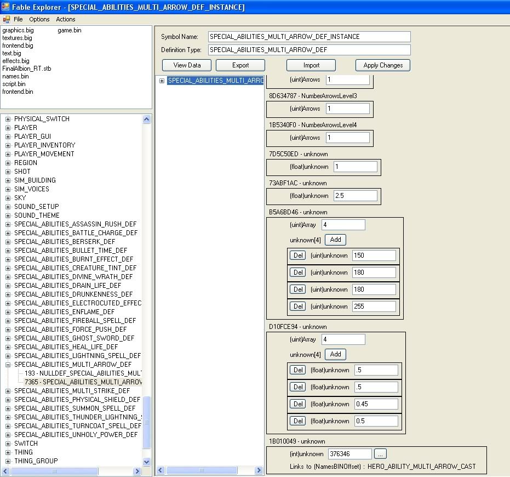Viewport: 510px width, 477px height.
Task: Click the Fable Explorer title bar app icon
Action: pyautogui.click(x=5, y=7)
